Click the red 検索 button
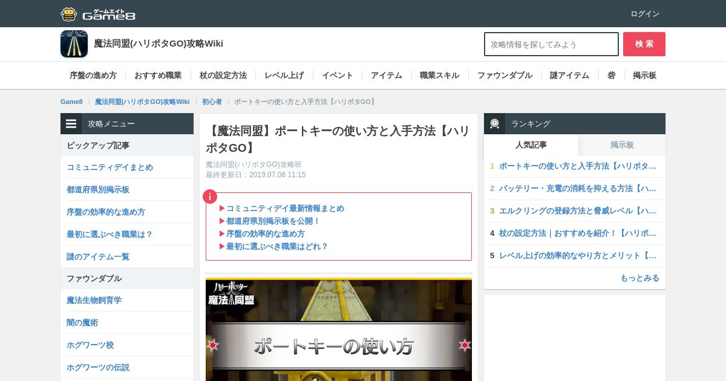 [644, 44]
